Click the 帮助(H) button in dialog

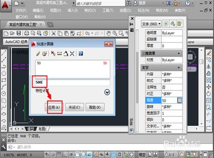pos(95,107)
